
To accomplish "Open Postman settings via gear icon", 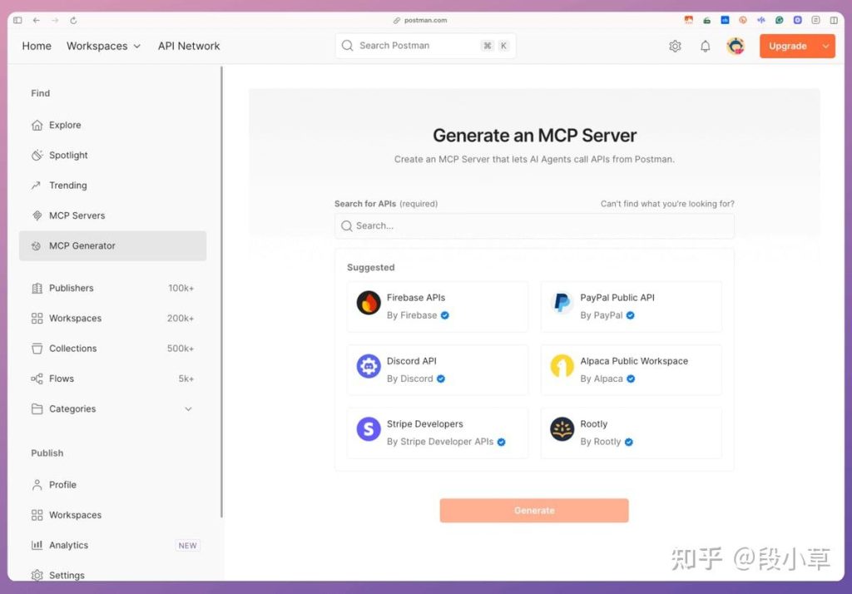I will click(x=676, y=46).
